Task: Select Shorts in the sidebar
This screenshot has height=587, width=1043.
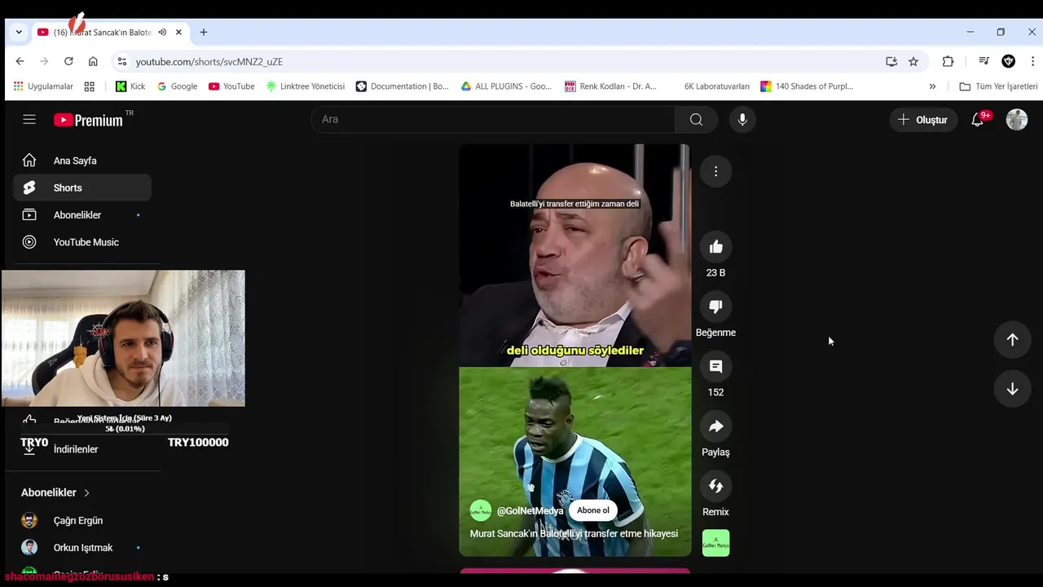Action: tap(81, 188)
